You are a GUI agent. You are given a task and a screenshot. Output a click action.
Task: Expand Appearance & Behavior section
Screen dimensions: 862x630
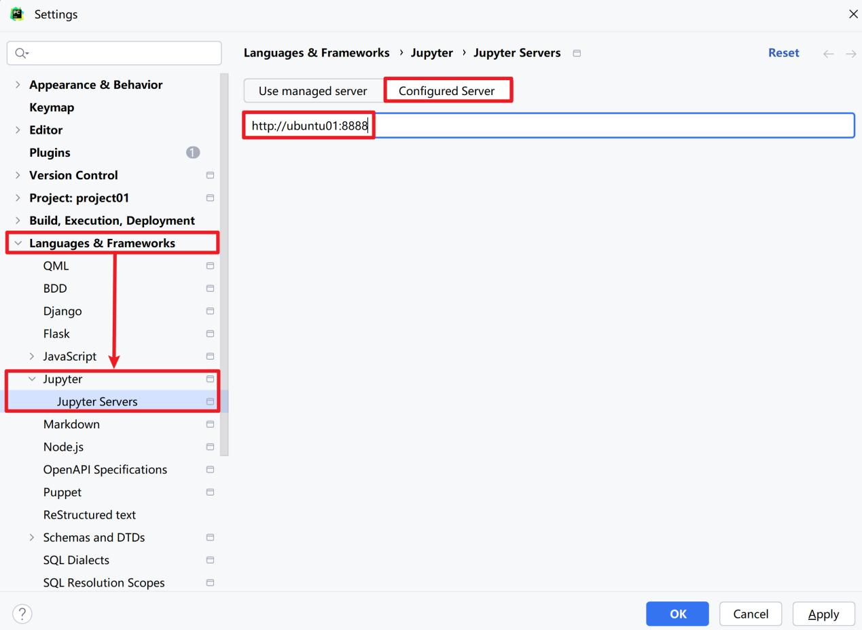(x=18, y=85)
